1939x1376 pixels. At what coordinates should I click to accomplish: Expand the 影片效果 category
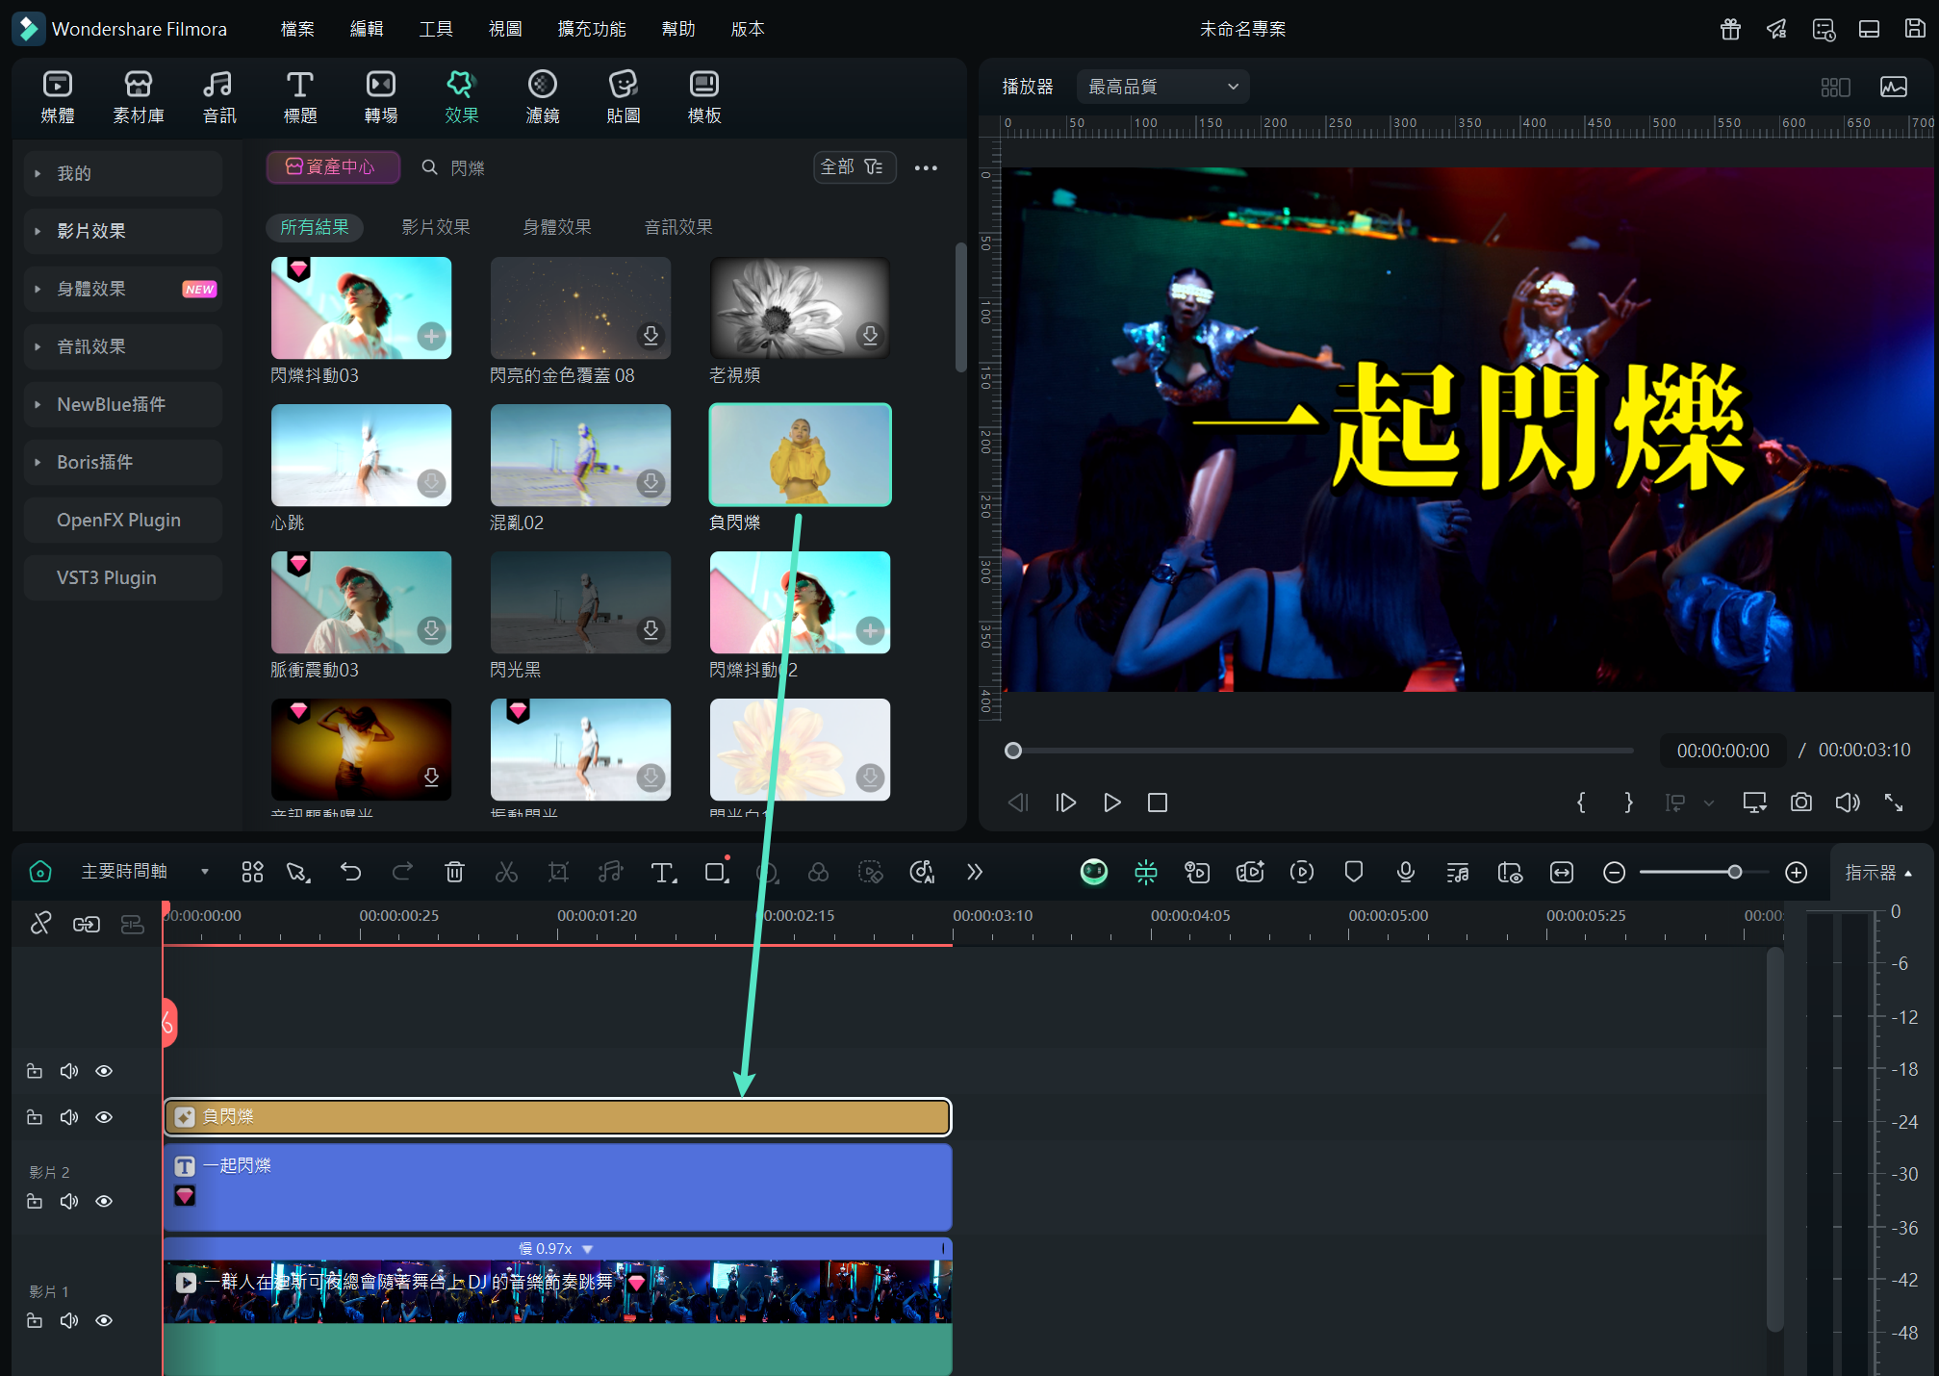[x=91, y=231]
